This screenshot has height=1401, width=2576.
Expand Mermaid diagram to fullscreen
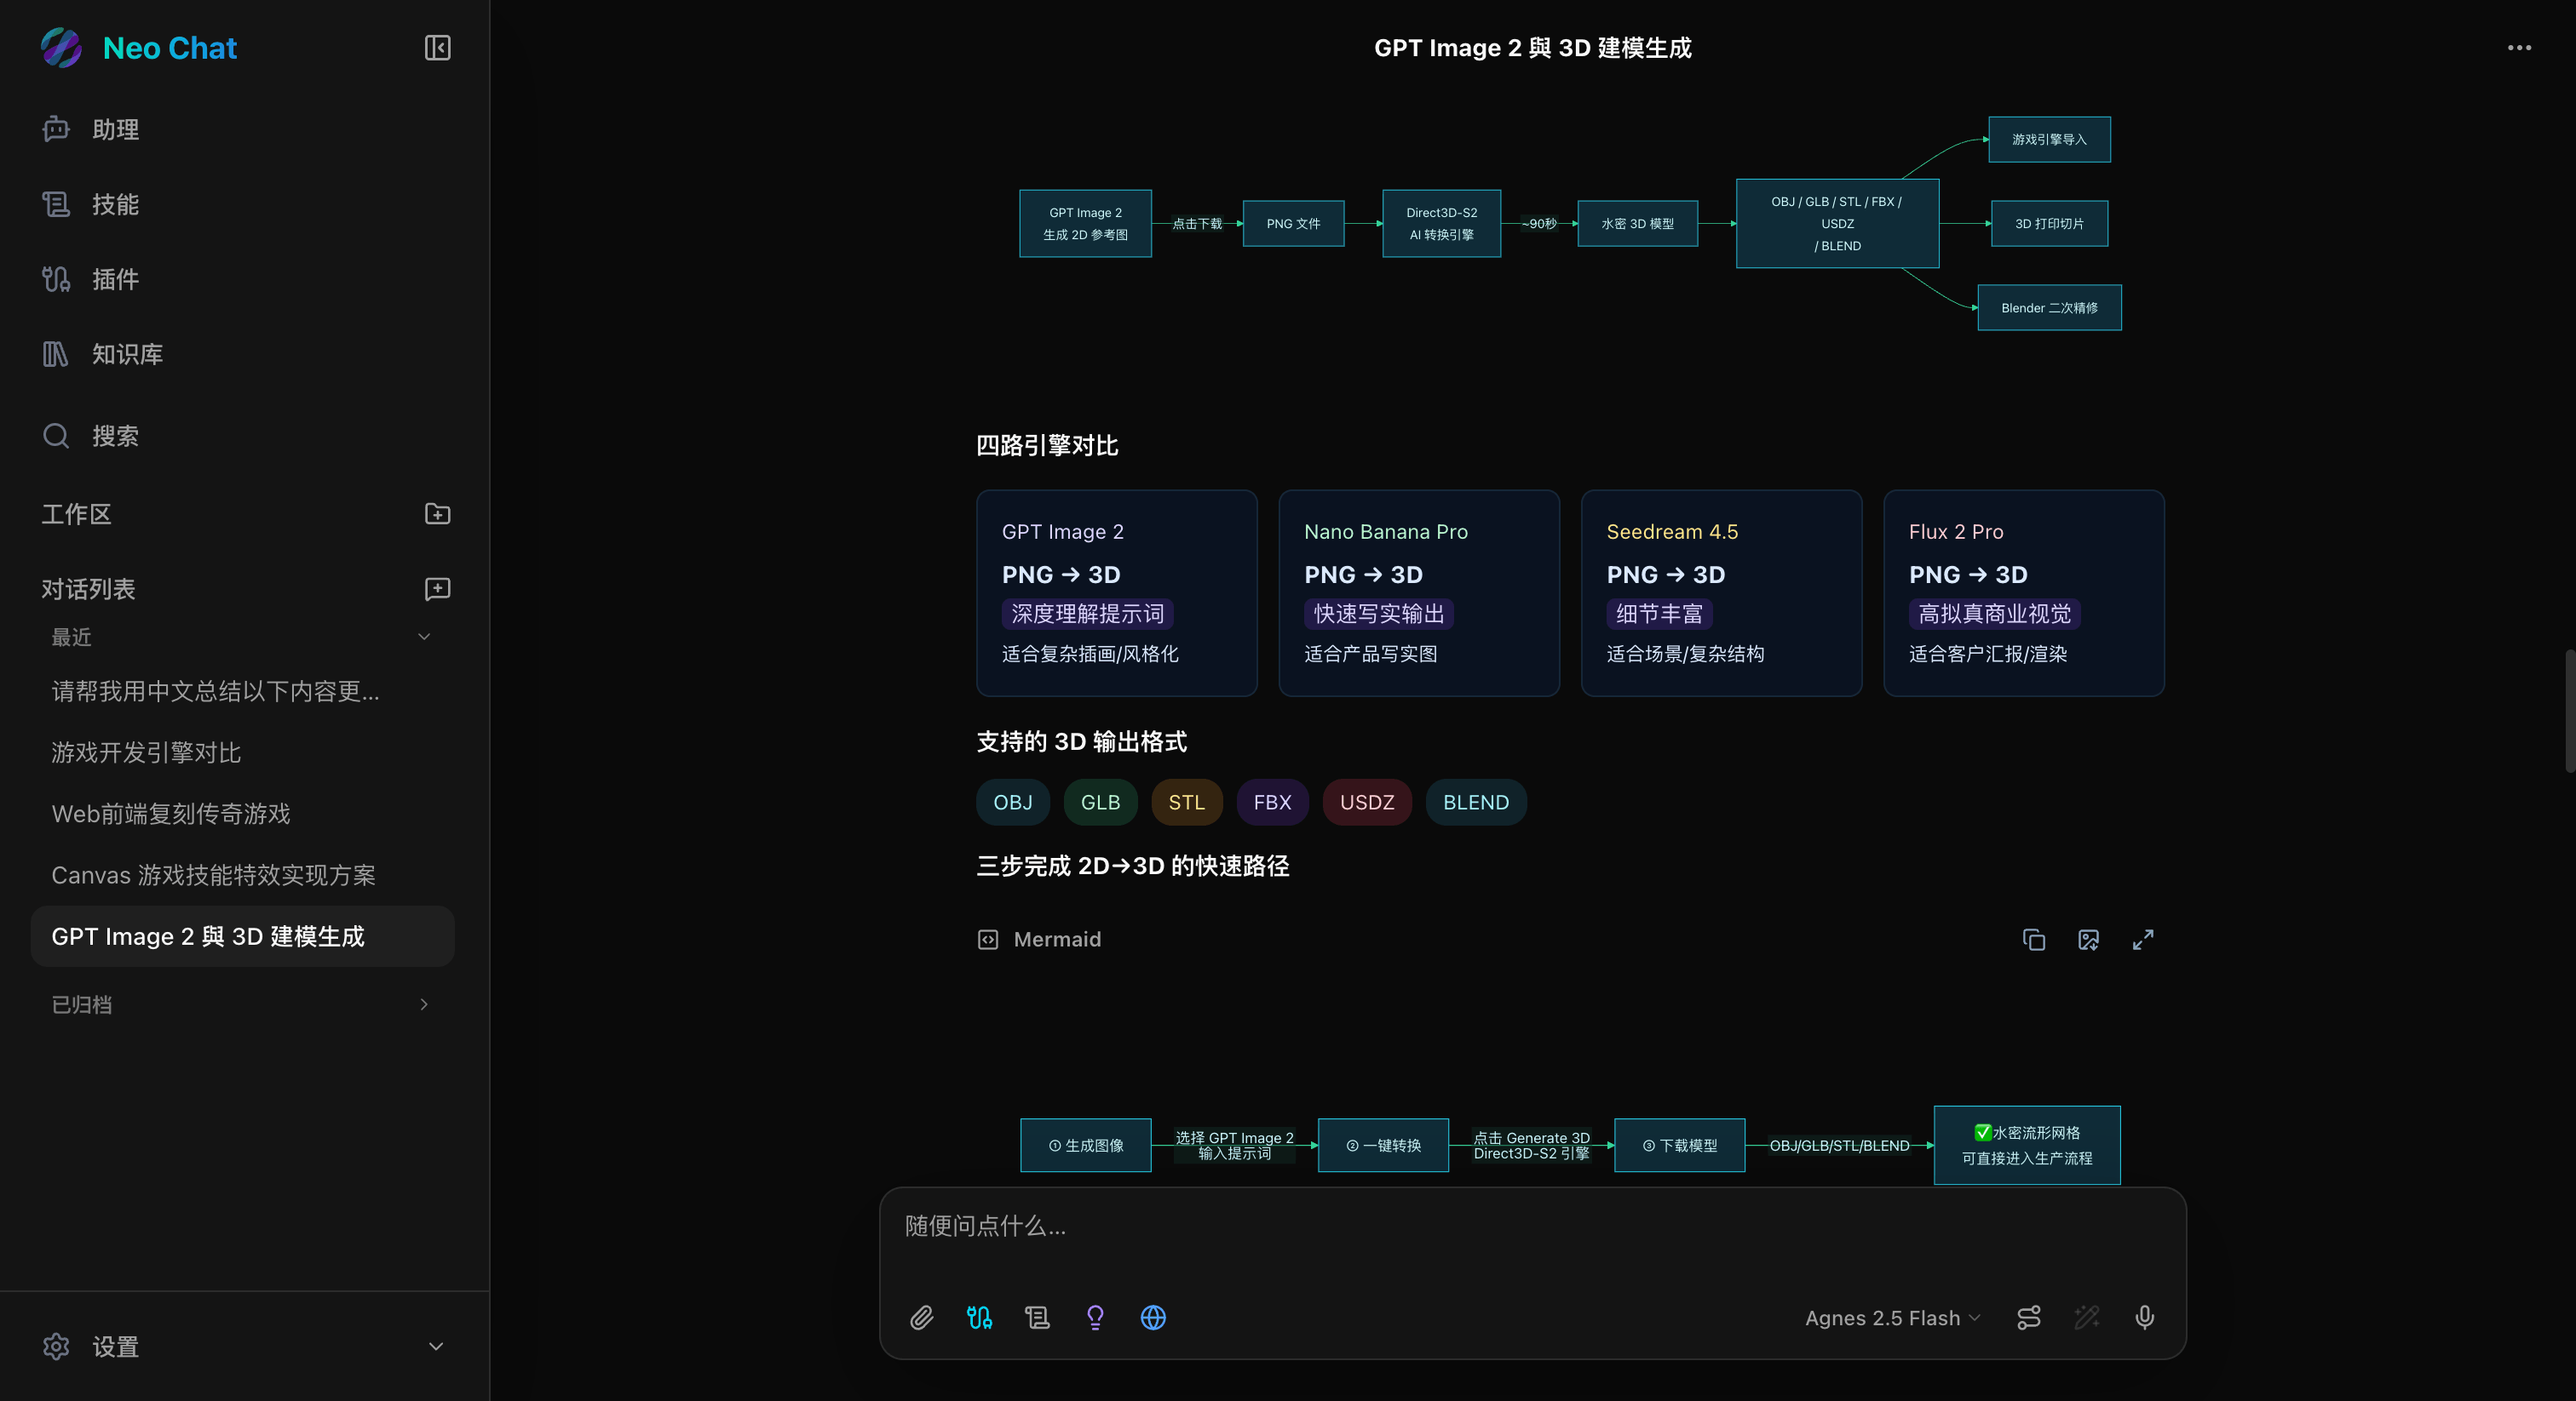click(2142, 940)
